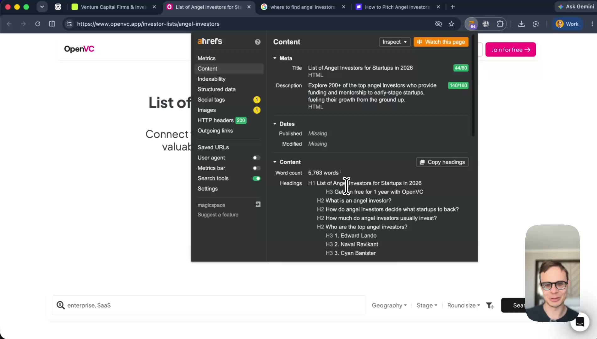Collapse the Content headings section
The height and width of the screenshot is (339, 597).
click(x=275, y=162)
